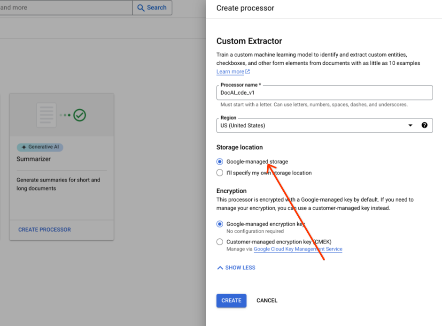Click the search text box
The height and width of the screenshot is (326, 442).
[x=66, y=8]
